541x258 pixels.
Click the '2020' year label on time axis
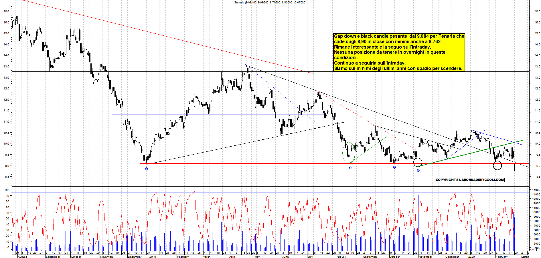point(471,257)
